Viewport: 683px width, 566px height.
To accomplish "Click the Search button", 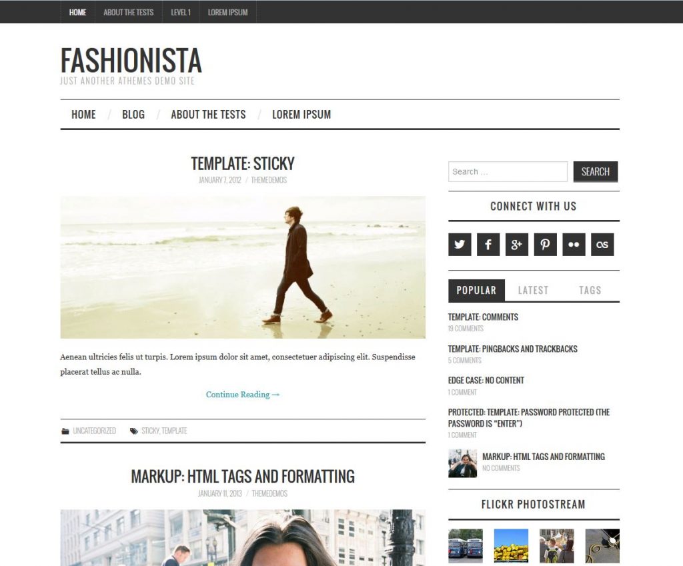I will tap(596, 171).
